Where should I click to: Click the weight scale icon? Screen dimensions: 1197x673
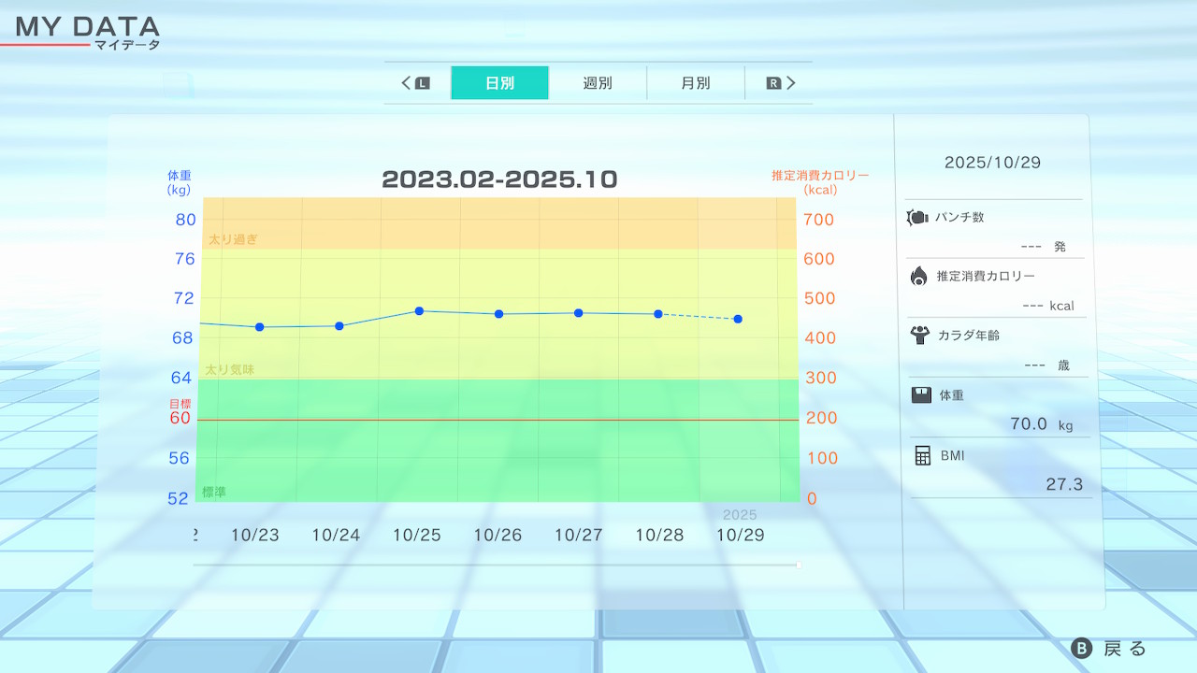click(x=921, y=395)
